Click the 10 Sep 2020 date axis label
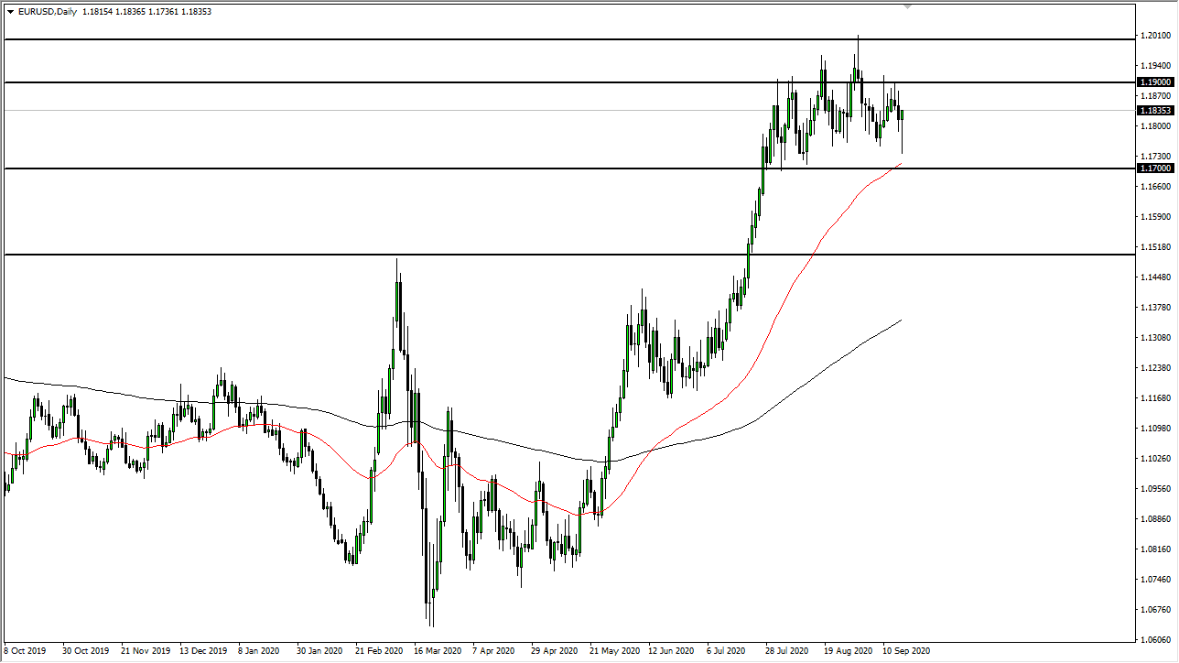Screen dimensions: 1179x663 pos(907,651)
